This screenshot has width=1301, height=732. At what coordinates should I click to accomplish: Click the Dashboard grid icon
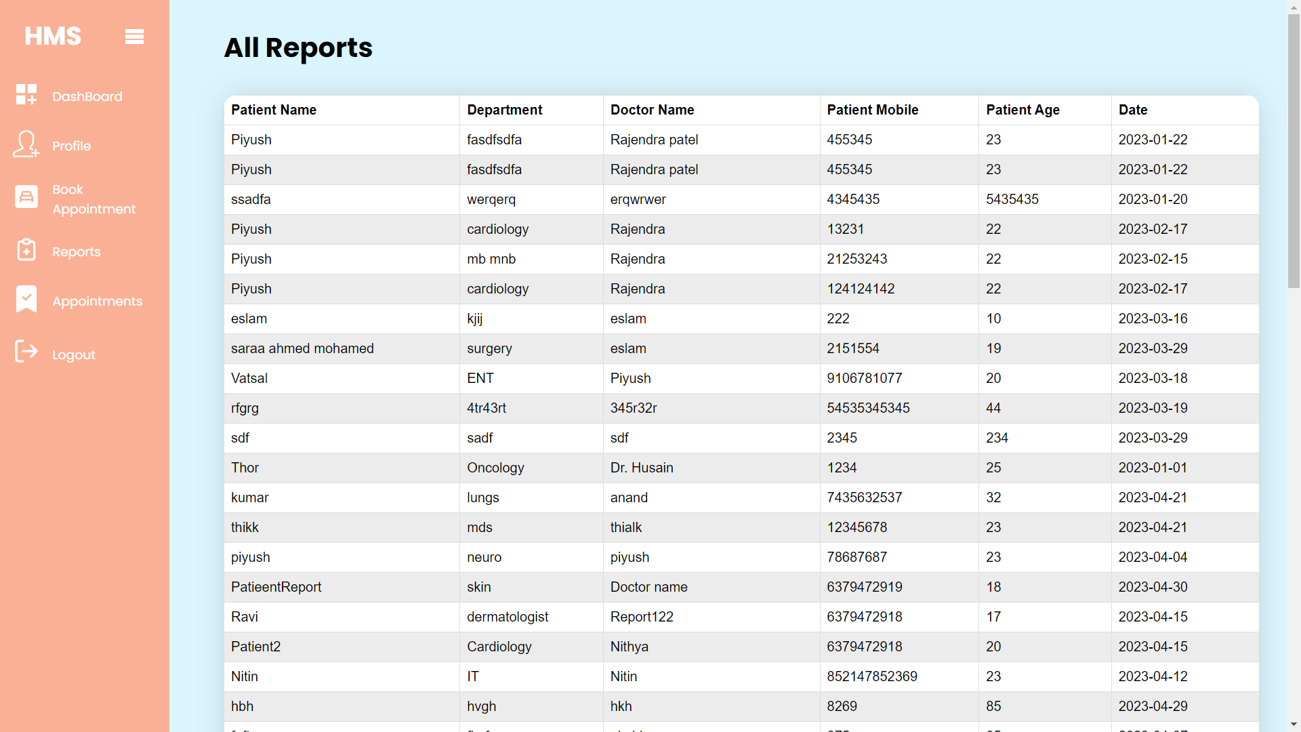click(x=26, y=94)
